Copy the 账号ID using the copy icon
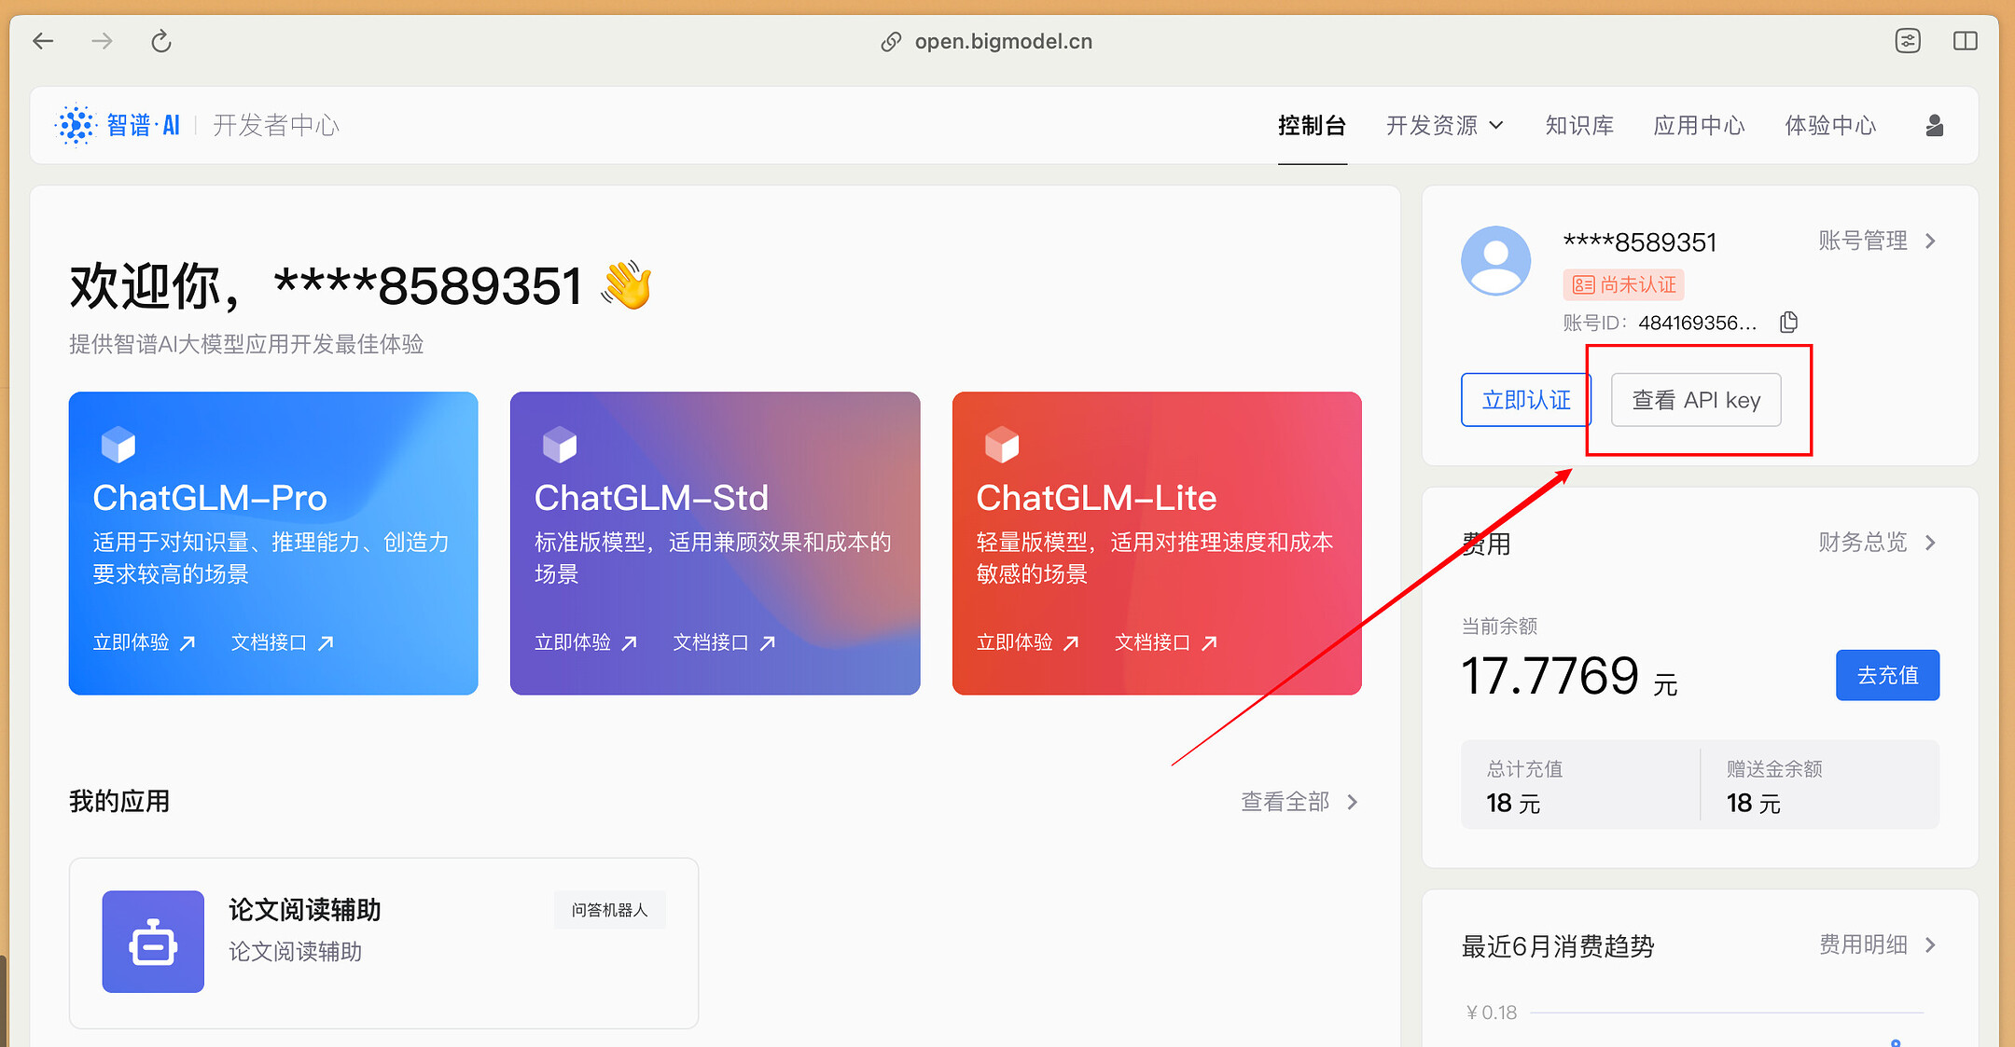The image size is (2015, 1047). (1788, 322)
